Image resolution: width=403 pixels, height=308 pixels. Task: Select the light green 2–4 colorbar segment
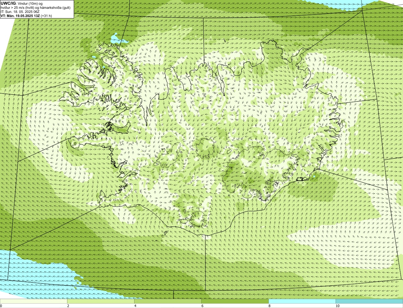point(101,301)
